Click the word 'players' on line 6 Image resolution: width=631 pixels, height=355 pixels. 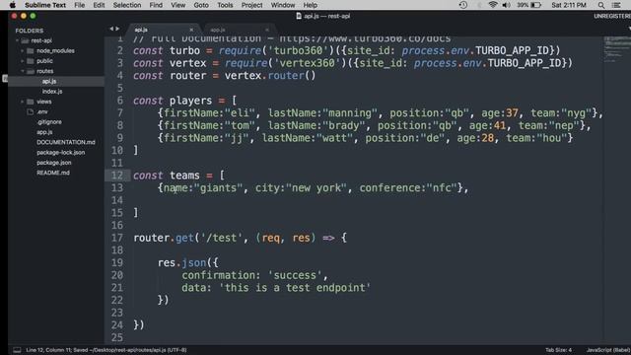(190, 101)
